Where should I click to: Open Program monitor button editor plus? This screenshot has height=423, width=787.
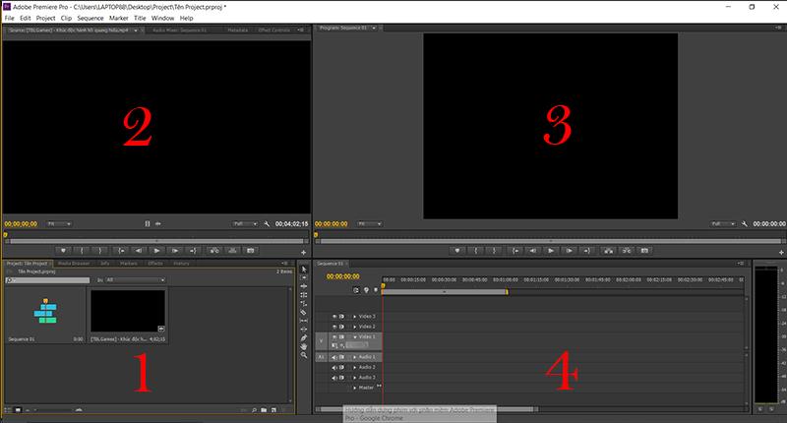(781, 253)
